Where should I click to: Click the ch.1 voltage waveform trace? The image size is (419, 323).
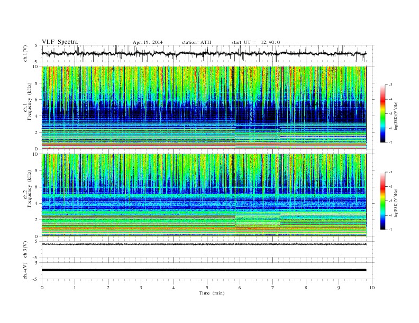click(204, 53)
